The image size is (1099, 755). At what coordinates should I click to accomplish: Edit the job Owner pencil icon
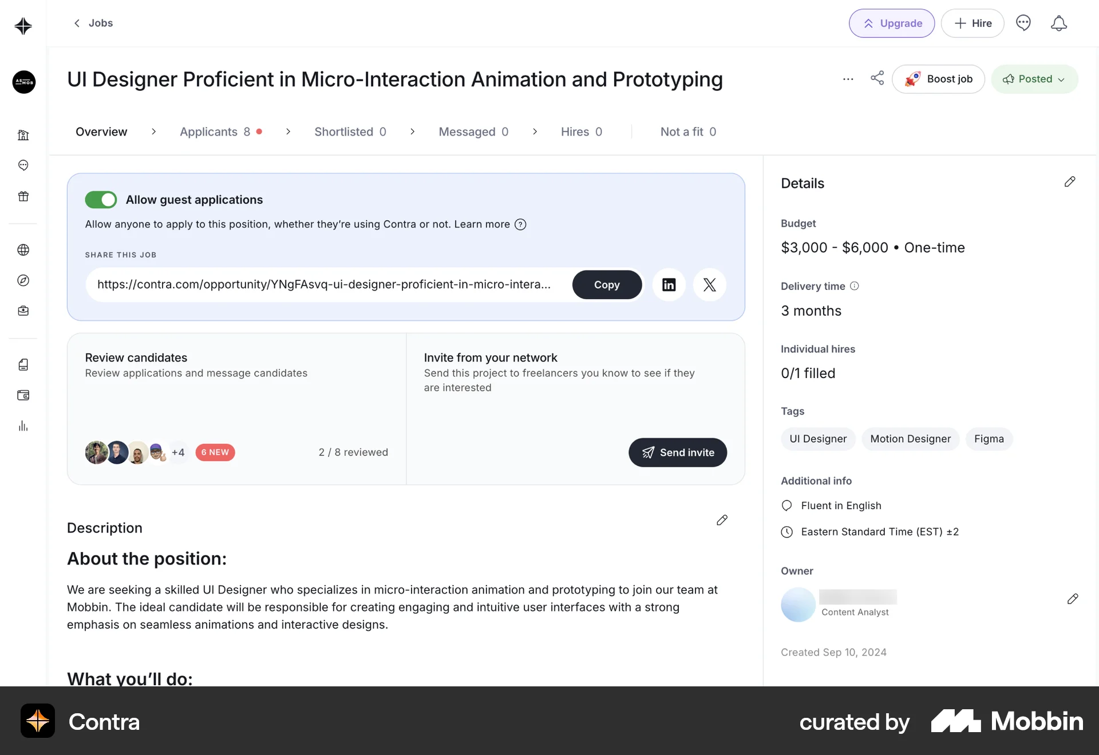[1072, 599]
